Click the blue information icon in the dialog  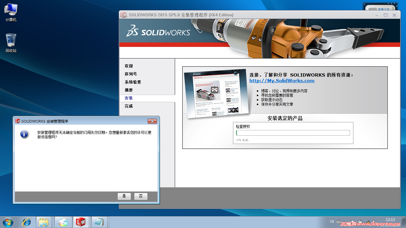tap(24, 134)
